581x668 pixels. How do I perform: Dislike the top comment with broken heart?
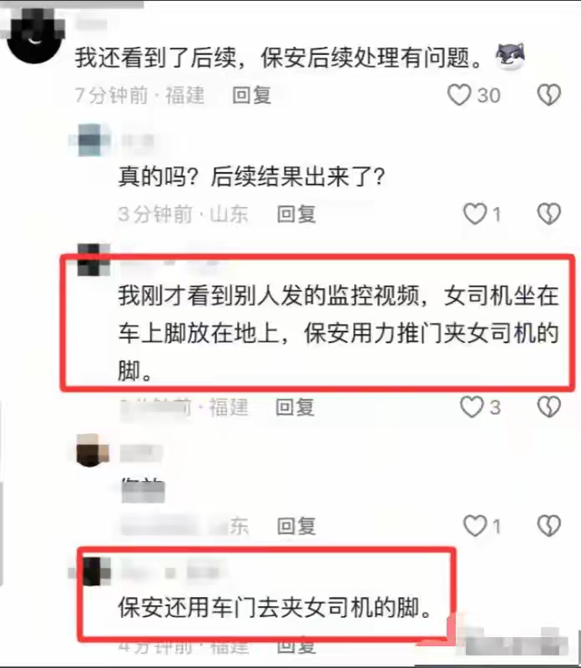549,94
